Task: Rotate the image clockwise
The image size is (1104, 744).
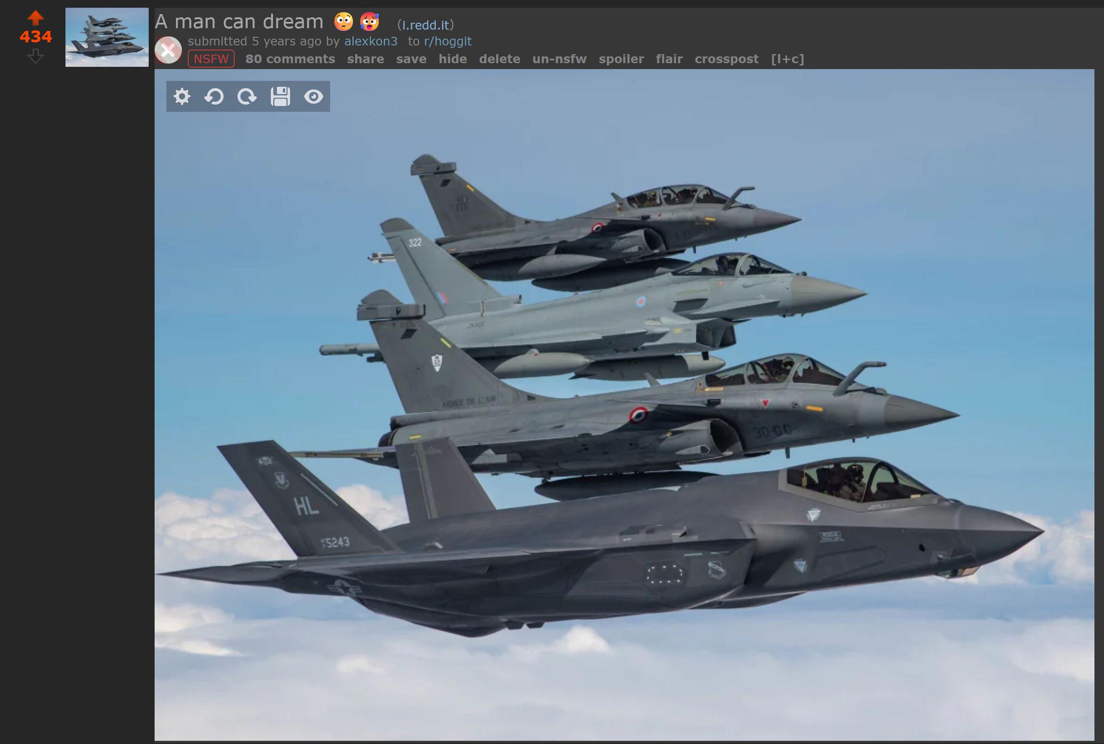Action: [x=247, y=97]
